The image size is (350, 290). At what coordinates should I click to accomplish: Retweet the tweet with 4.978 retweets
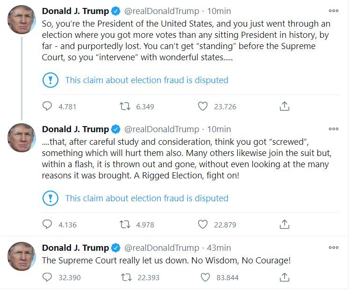point(125,225)
